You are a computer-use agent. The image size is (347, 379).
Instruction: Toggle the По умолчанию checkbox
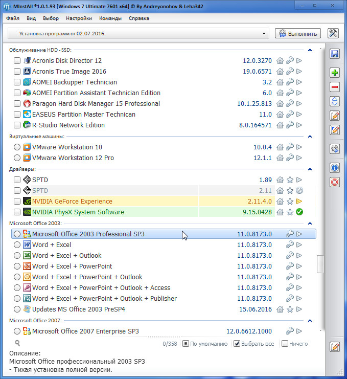[x=186, y=344]
